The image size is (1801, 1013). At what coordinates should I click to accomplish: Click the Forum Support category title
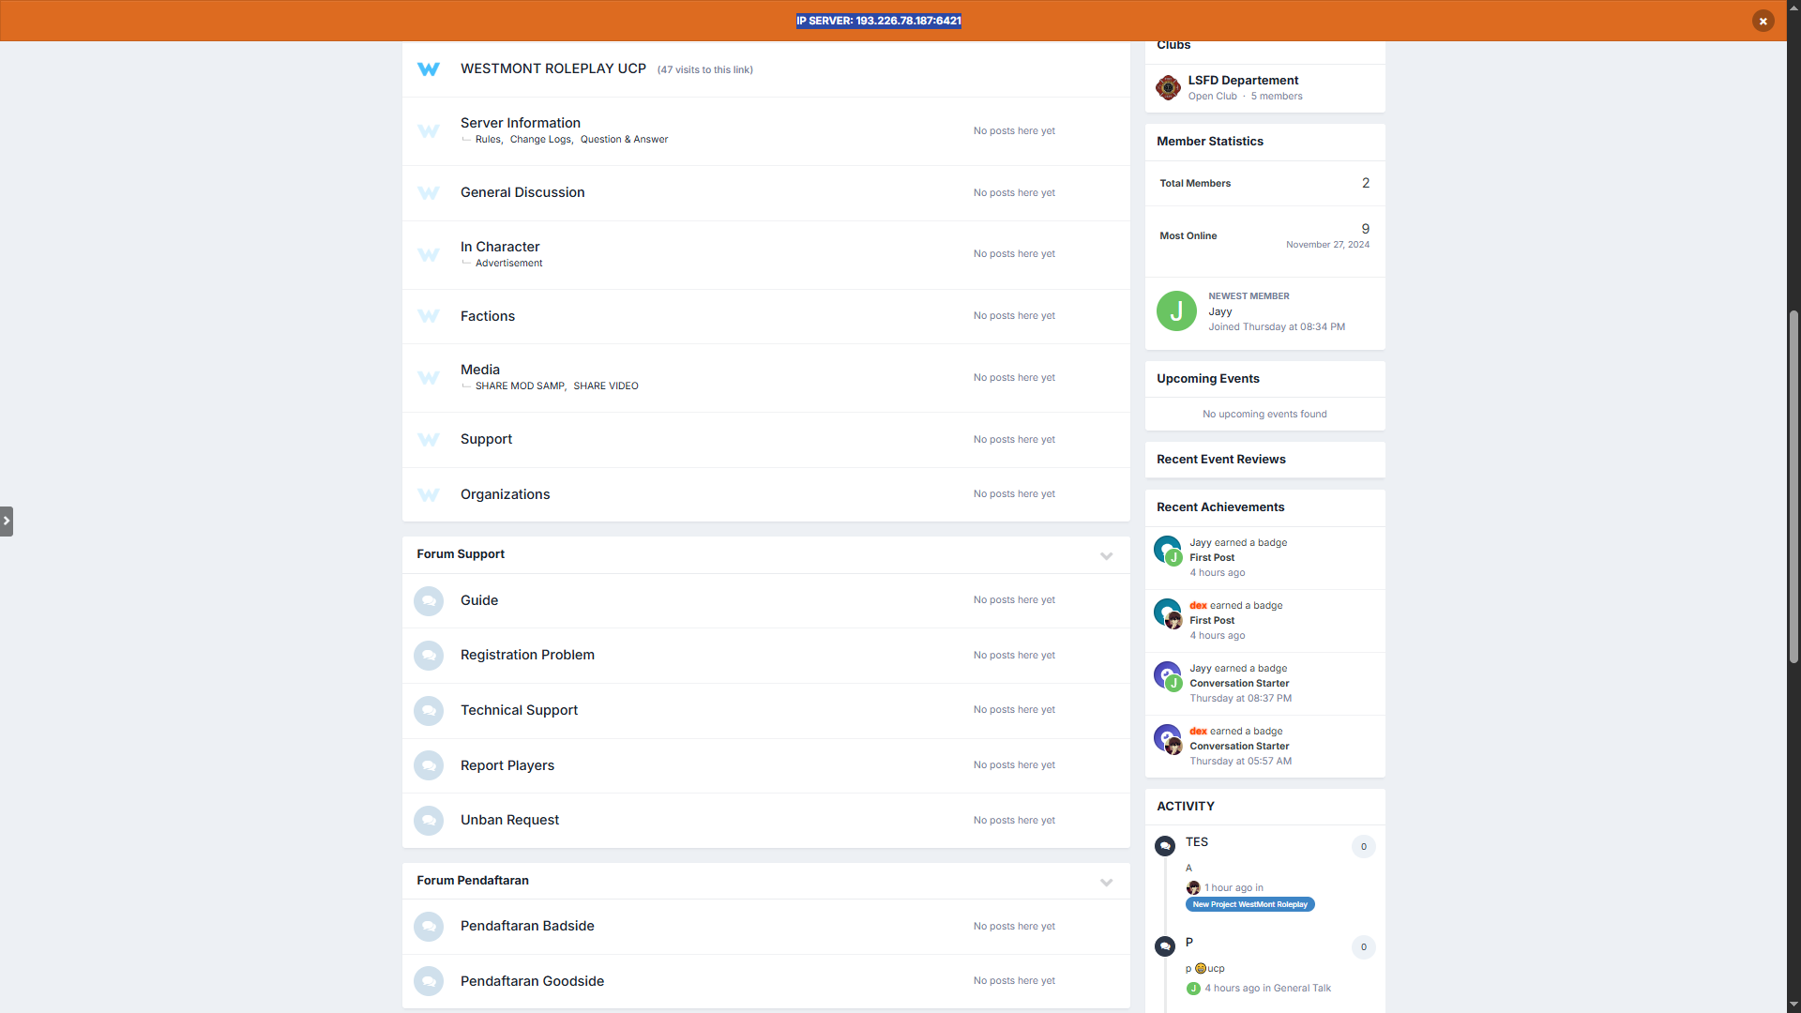461,554
